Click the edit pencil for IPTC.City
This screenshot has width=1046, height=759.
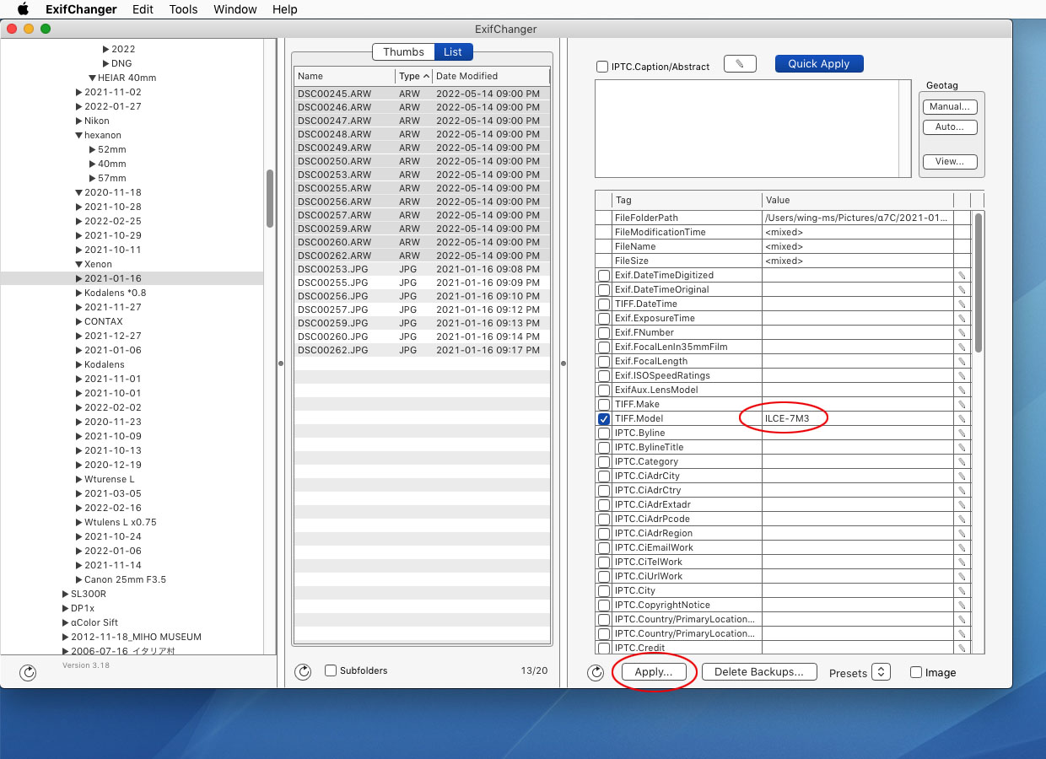tap(962, 591)
